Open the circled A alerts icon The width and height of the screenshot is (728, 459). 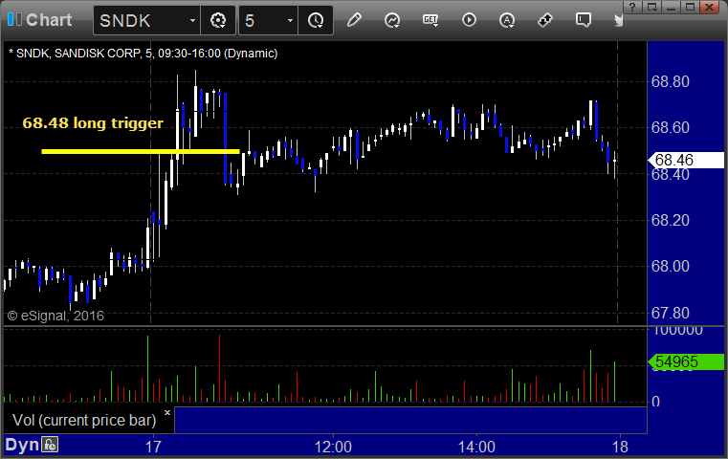507,20
